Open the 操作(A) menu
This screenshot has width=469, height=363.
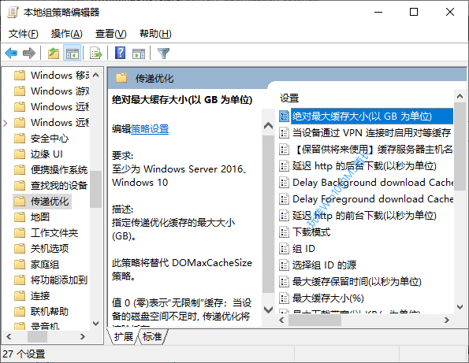pos(67,34)
